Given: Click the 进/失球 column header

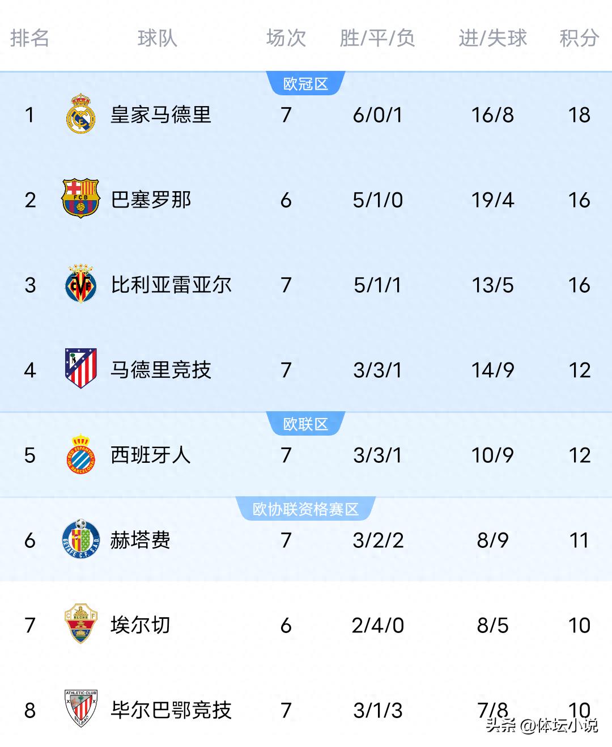Looking at the screenshot, I should pos(492,38).
